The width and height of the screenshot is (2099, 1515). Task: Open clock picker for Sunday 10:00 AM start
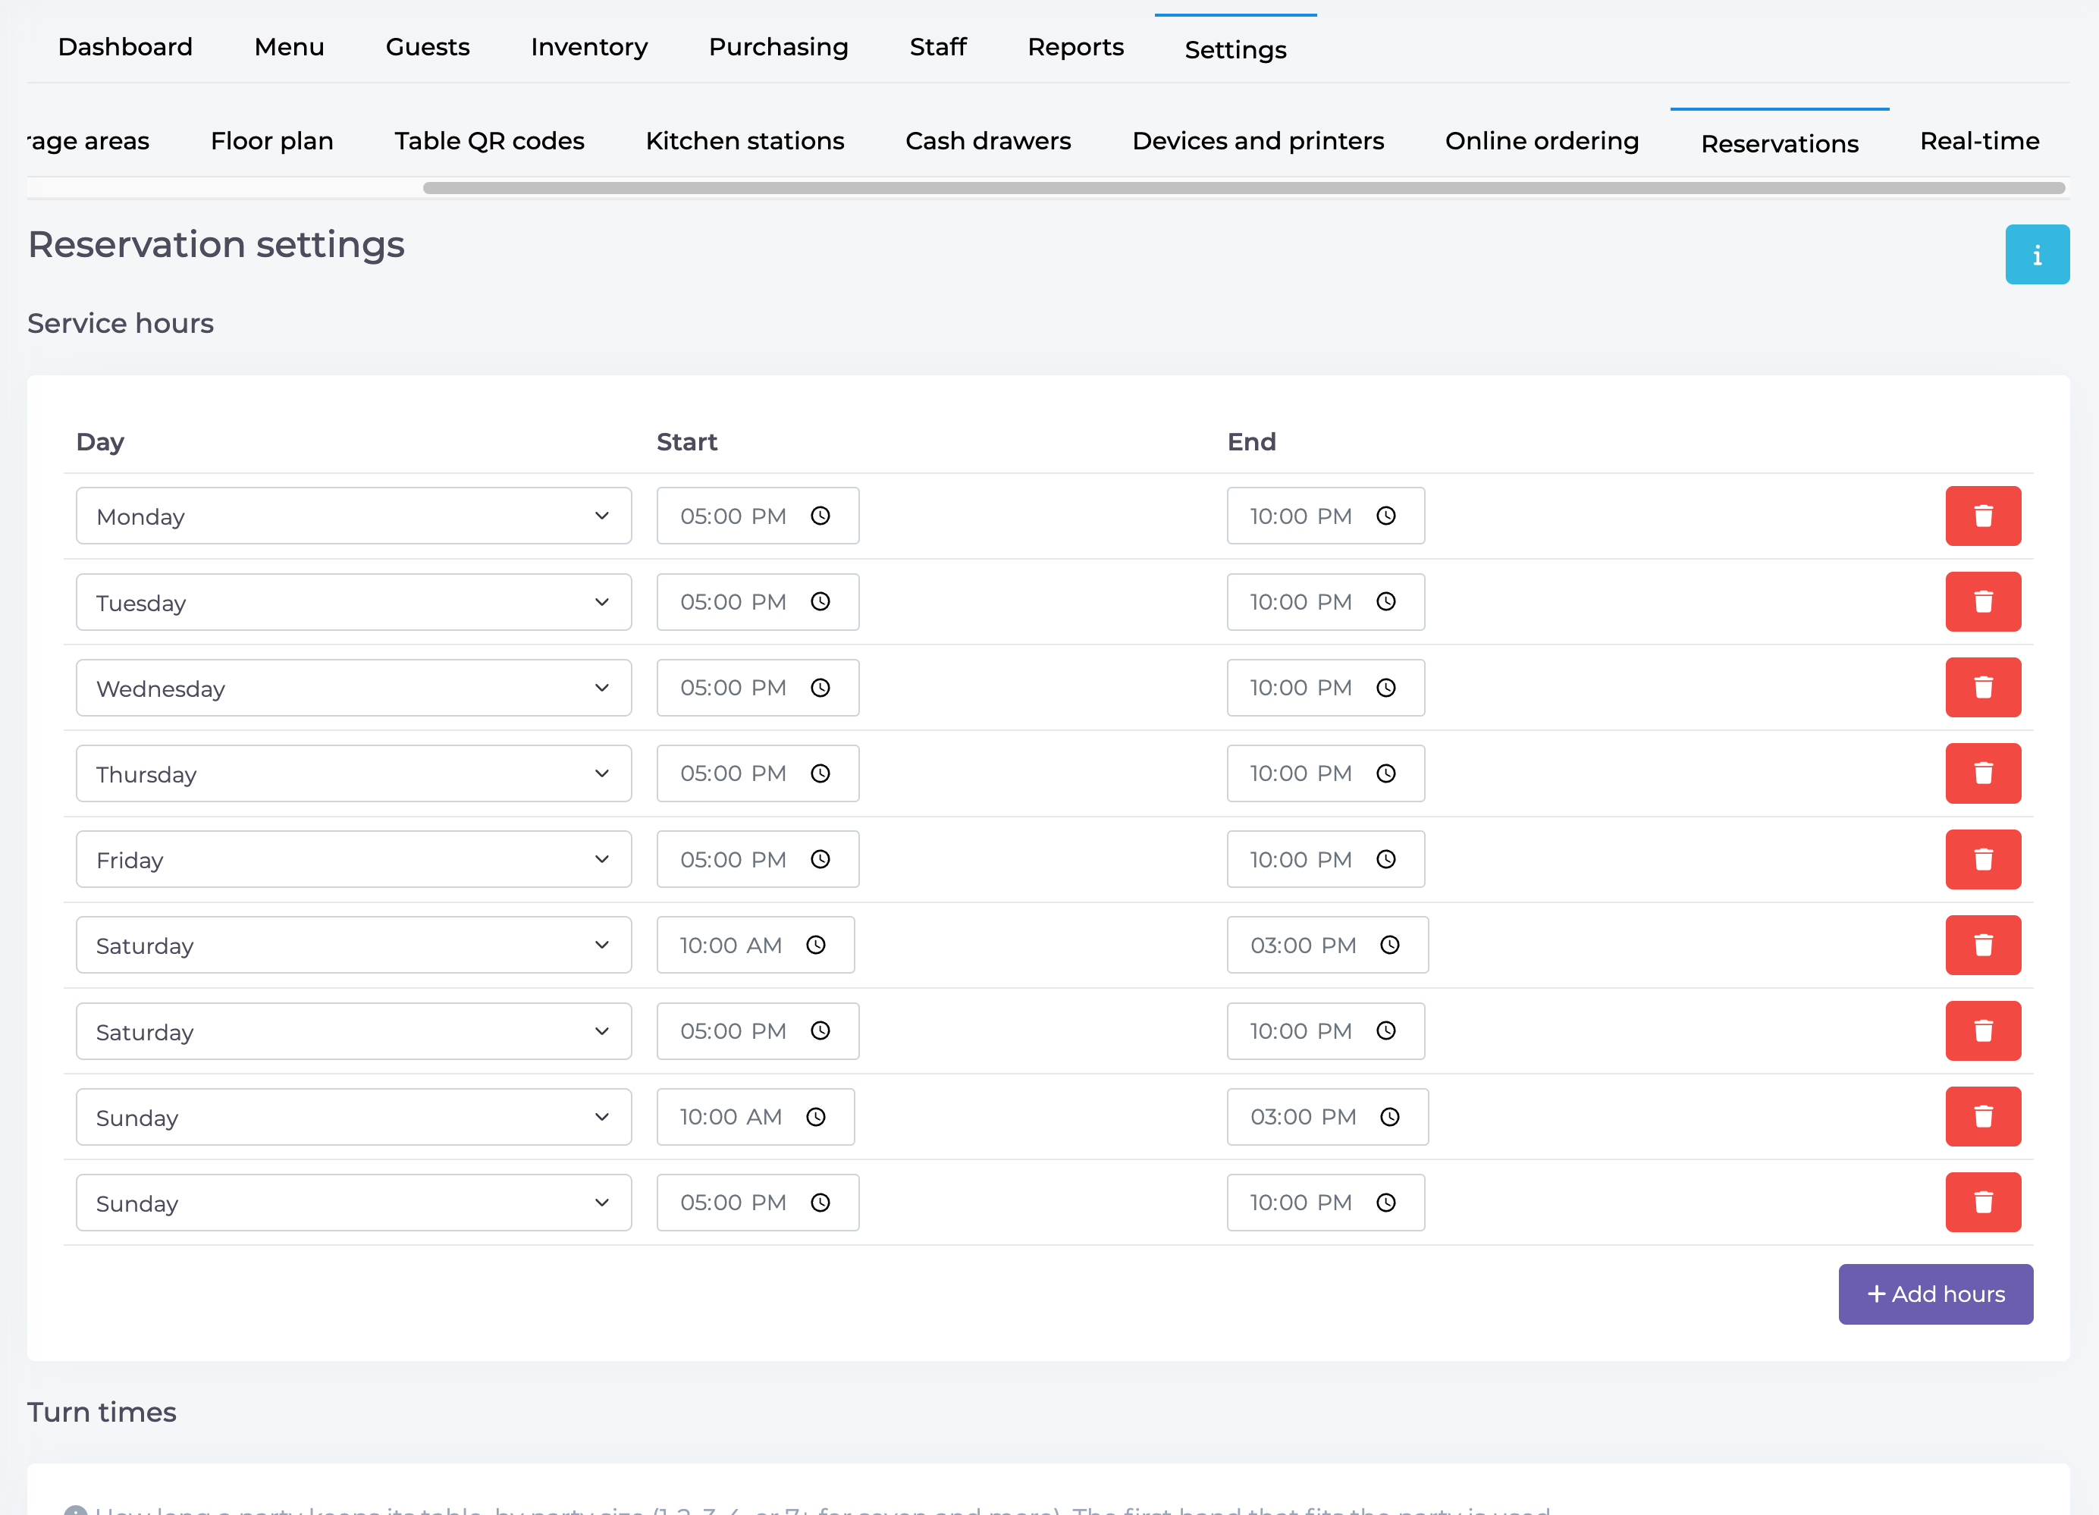coord(815,1117)
